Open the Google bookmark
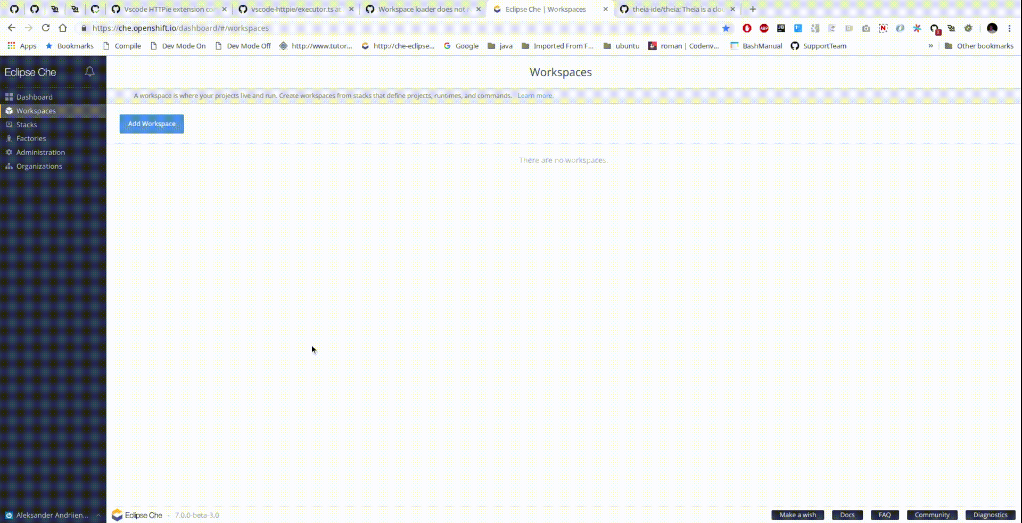Screen dimensions: 1022x523 click(461, 46)
